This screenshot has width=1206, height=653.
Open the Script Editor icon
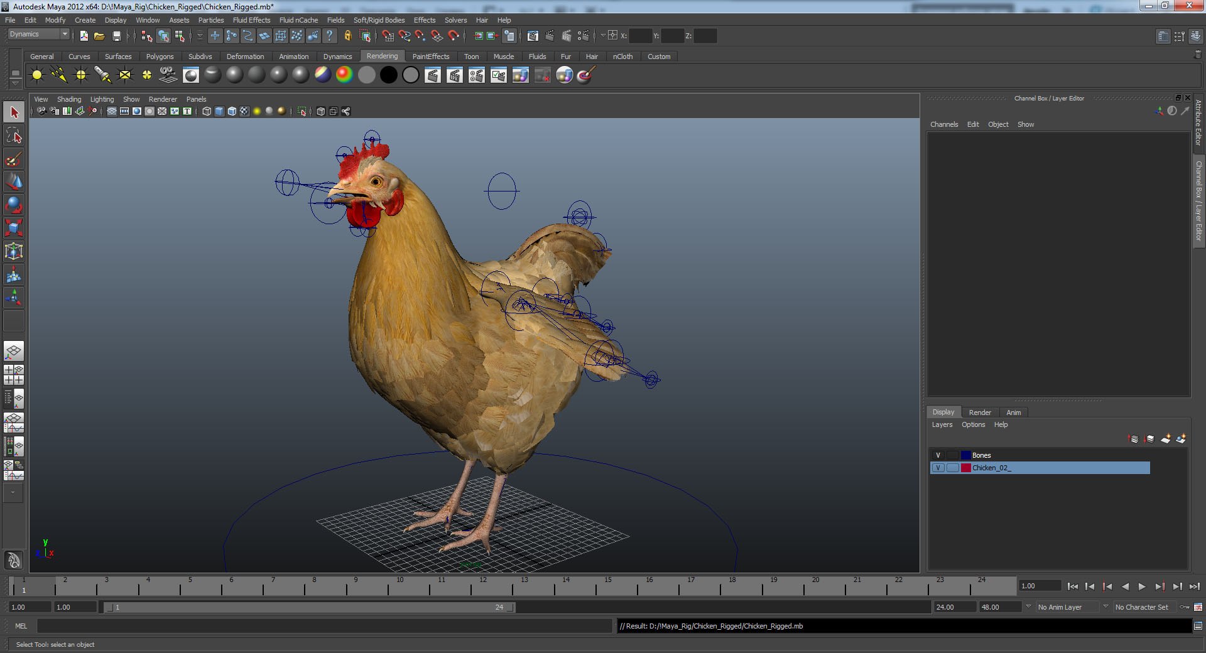click(1198, 626)
